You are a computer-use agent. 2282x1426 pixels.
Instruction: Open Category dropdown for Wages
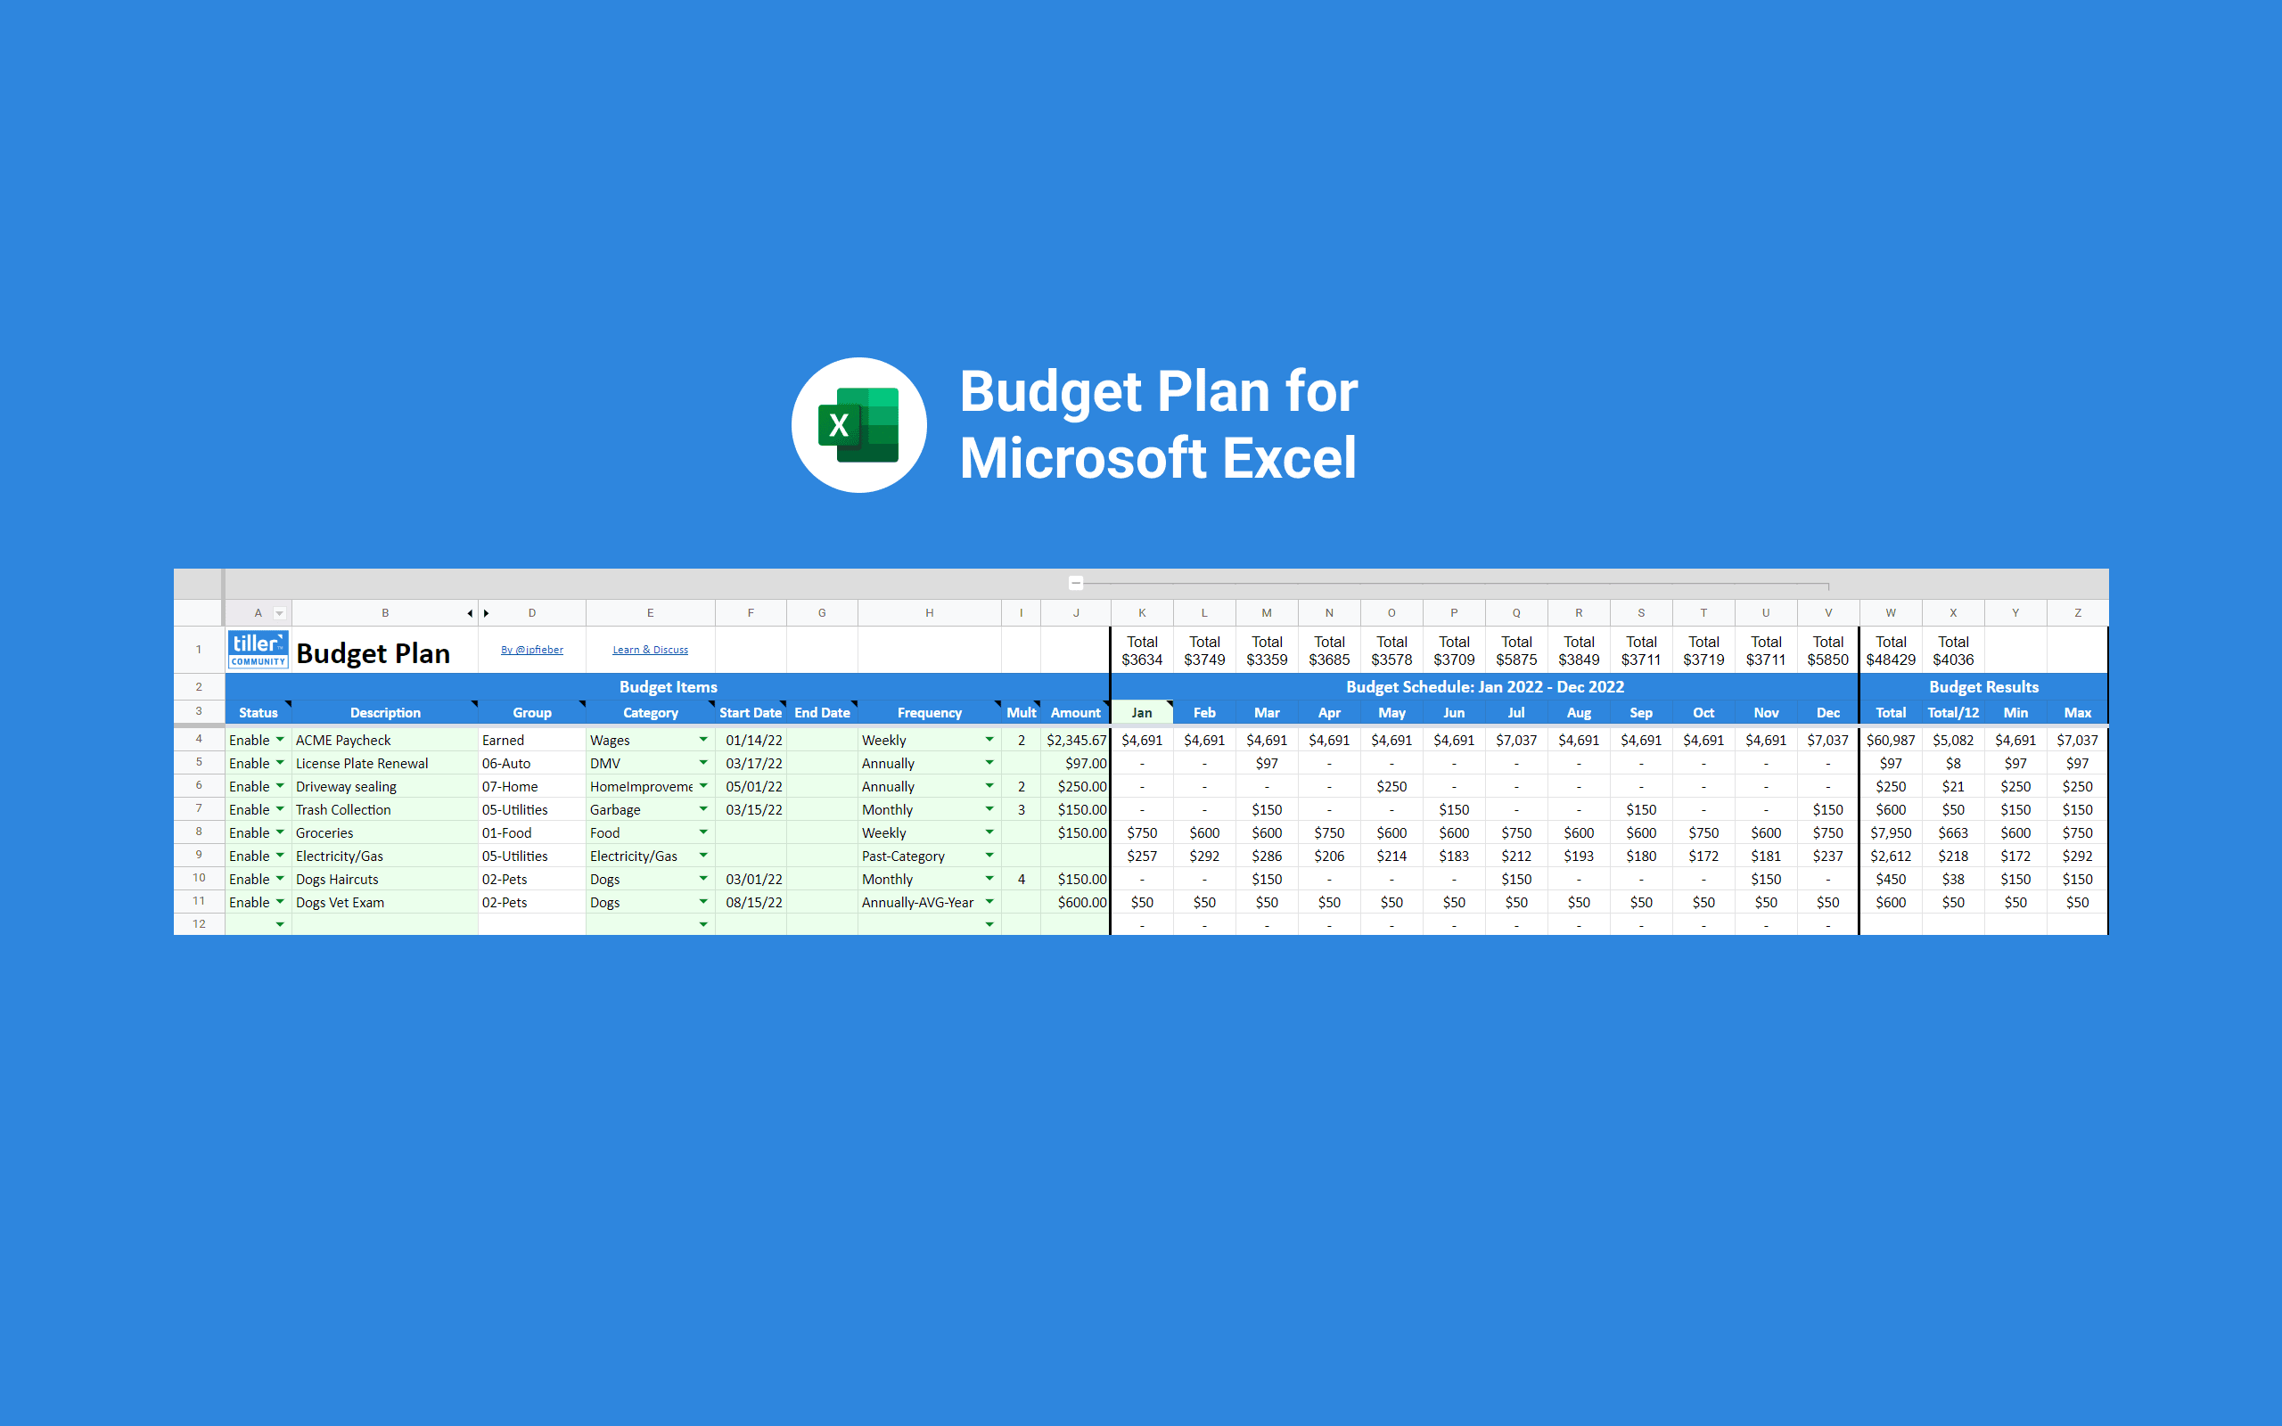703,740
